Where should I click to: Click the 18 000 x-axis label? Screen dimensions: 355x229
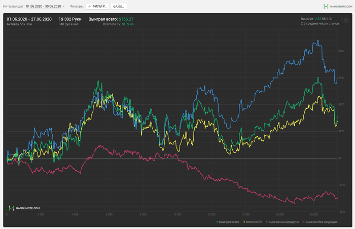[x=314, y=214]
